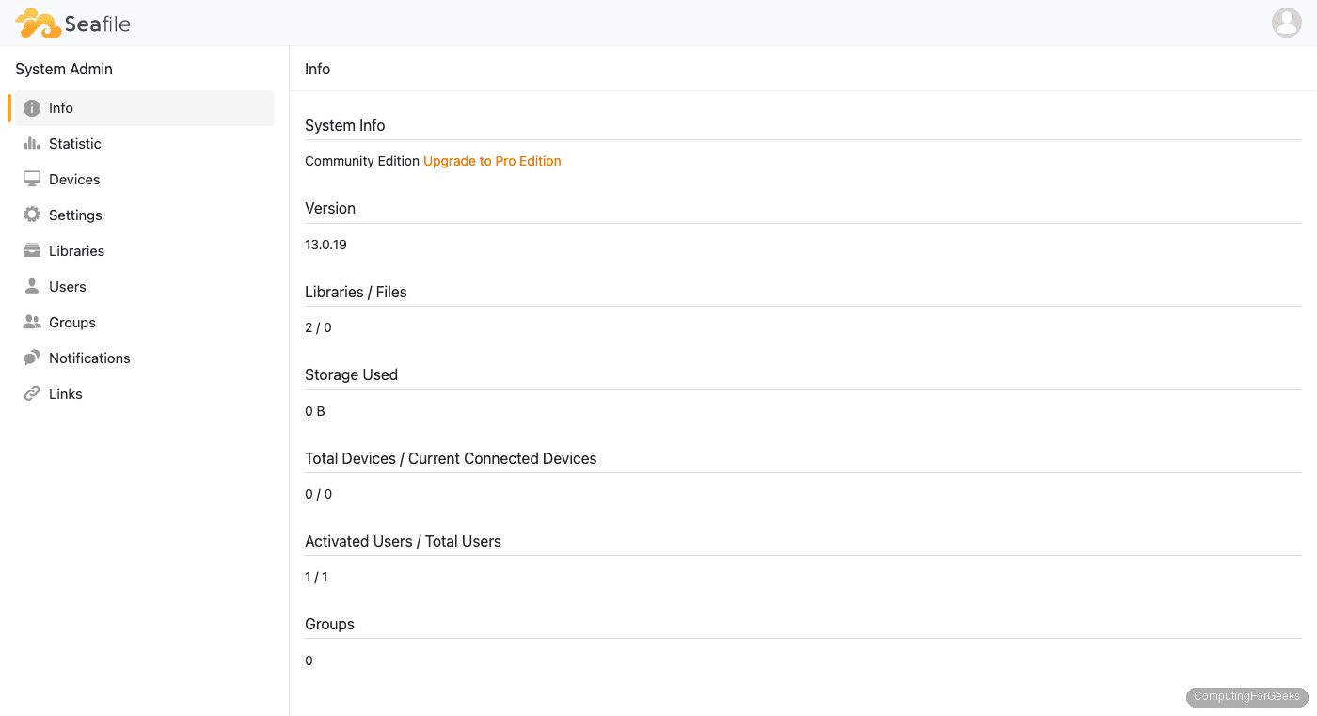This screenshot has width=1317, height=716.
Task: Navigate to the Users admin page
Action: point(67,286)
